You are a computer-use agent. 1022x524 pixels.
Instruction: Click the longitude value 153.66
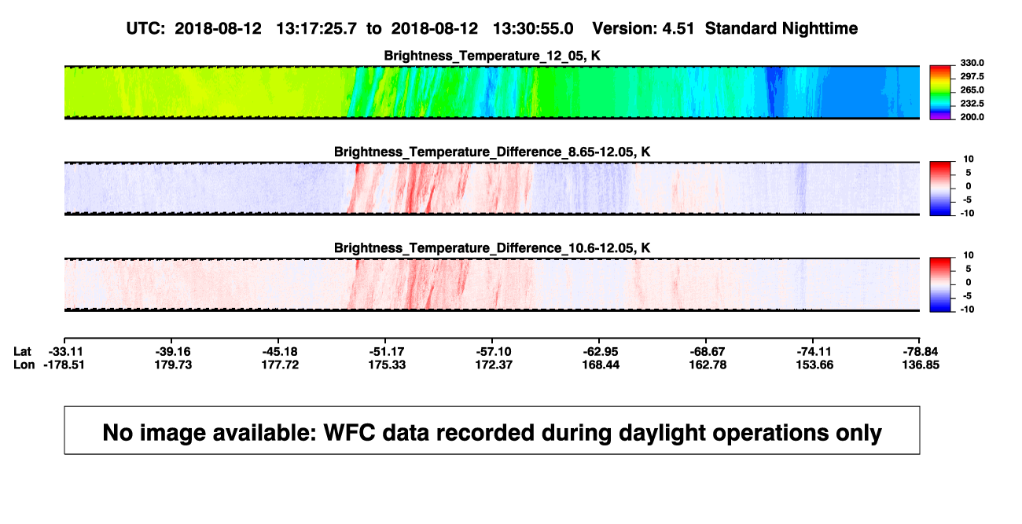tap(813, 365)
